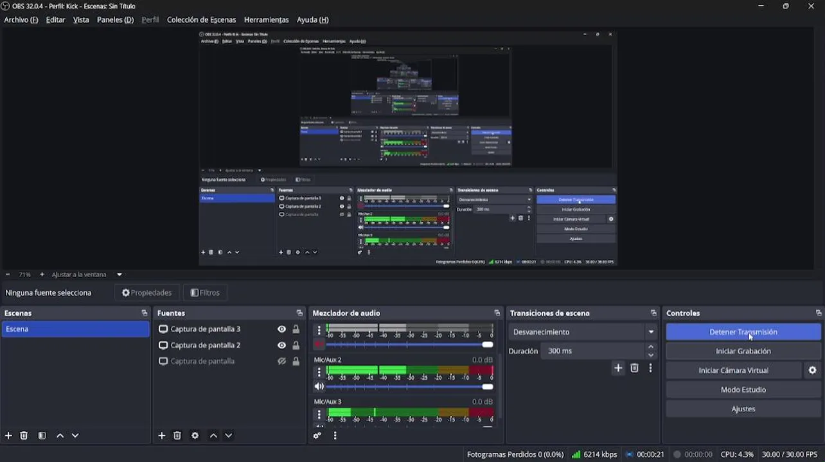This screenshot has height=462, width=825.
Task: Select the Escena scene item
Action: pos(76,329)
